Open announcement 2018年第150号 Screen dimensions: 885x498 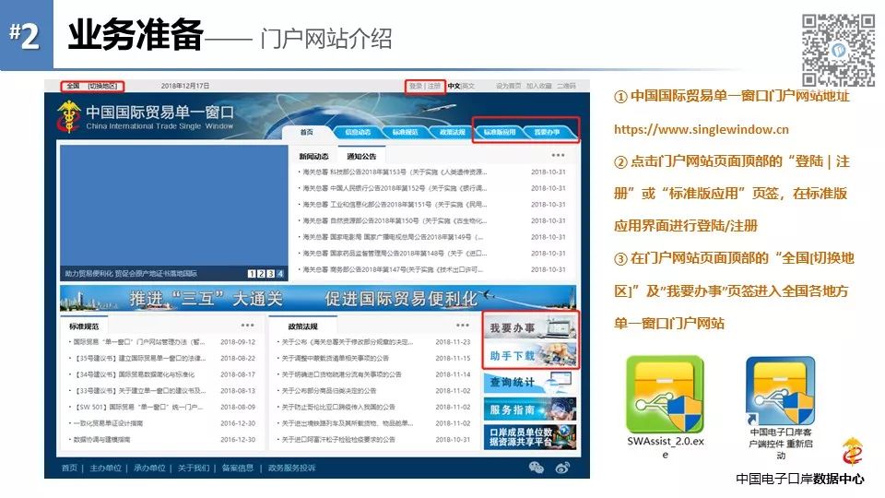394,220
